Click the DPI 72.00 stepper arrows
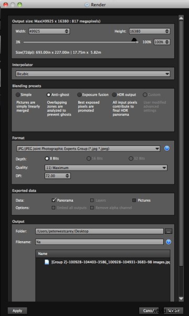The width and height of the screenshot is (189, 316). pos(68,176)
